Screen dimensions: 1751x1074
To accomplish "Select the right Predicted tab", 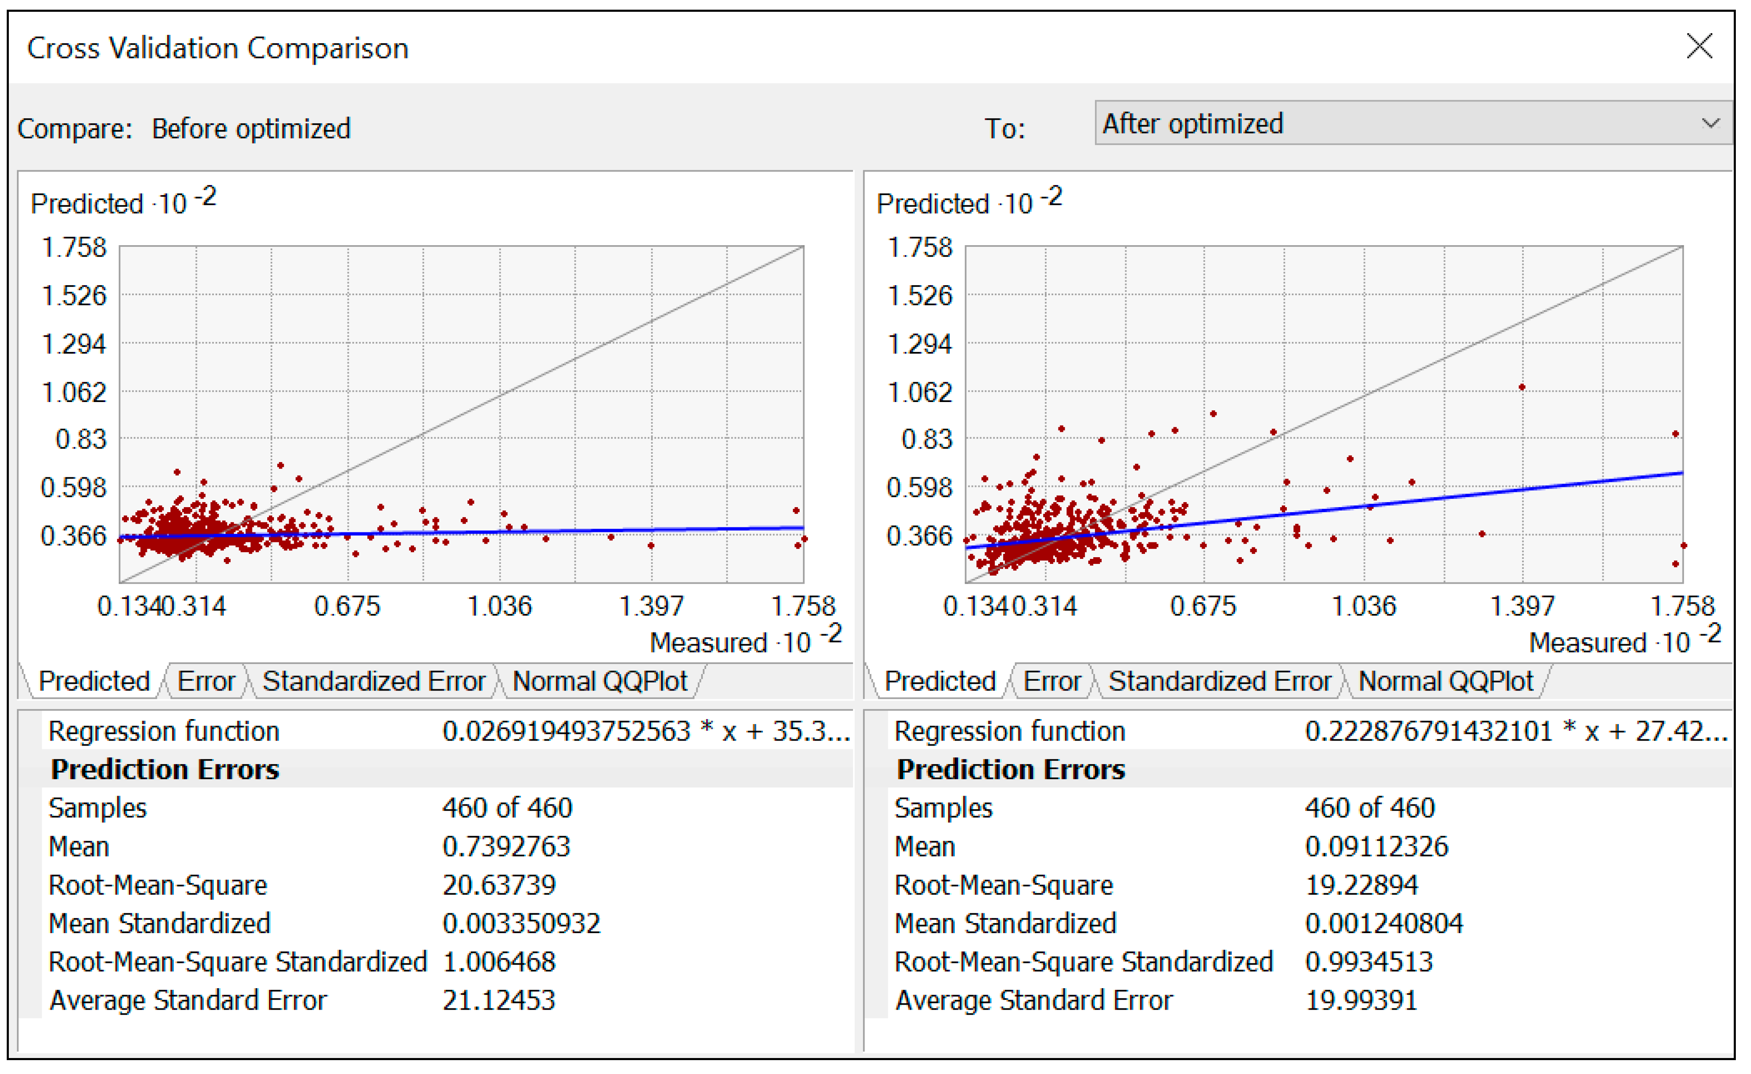I will click(x=939, y=681).
